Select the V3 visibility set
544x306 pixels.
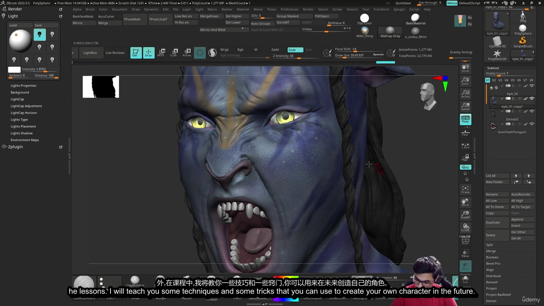coord(500,80)
